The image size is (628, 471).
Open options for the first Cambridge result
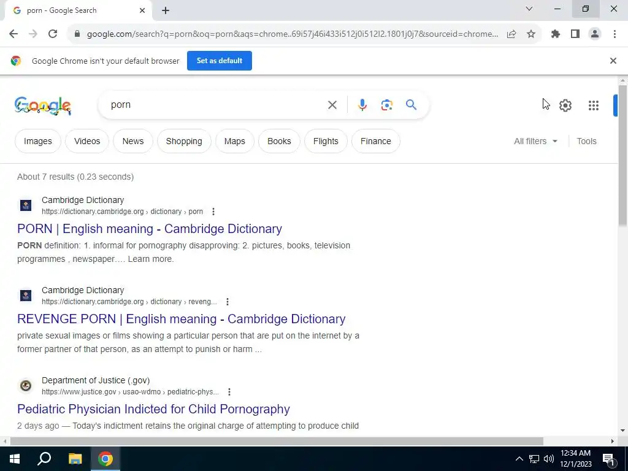[x=213, y=212]
